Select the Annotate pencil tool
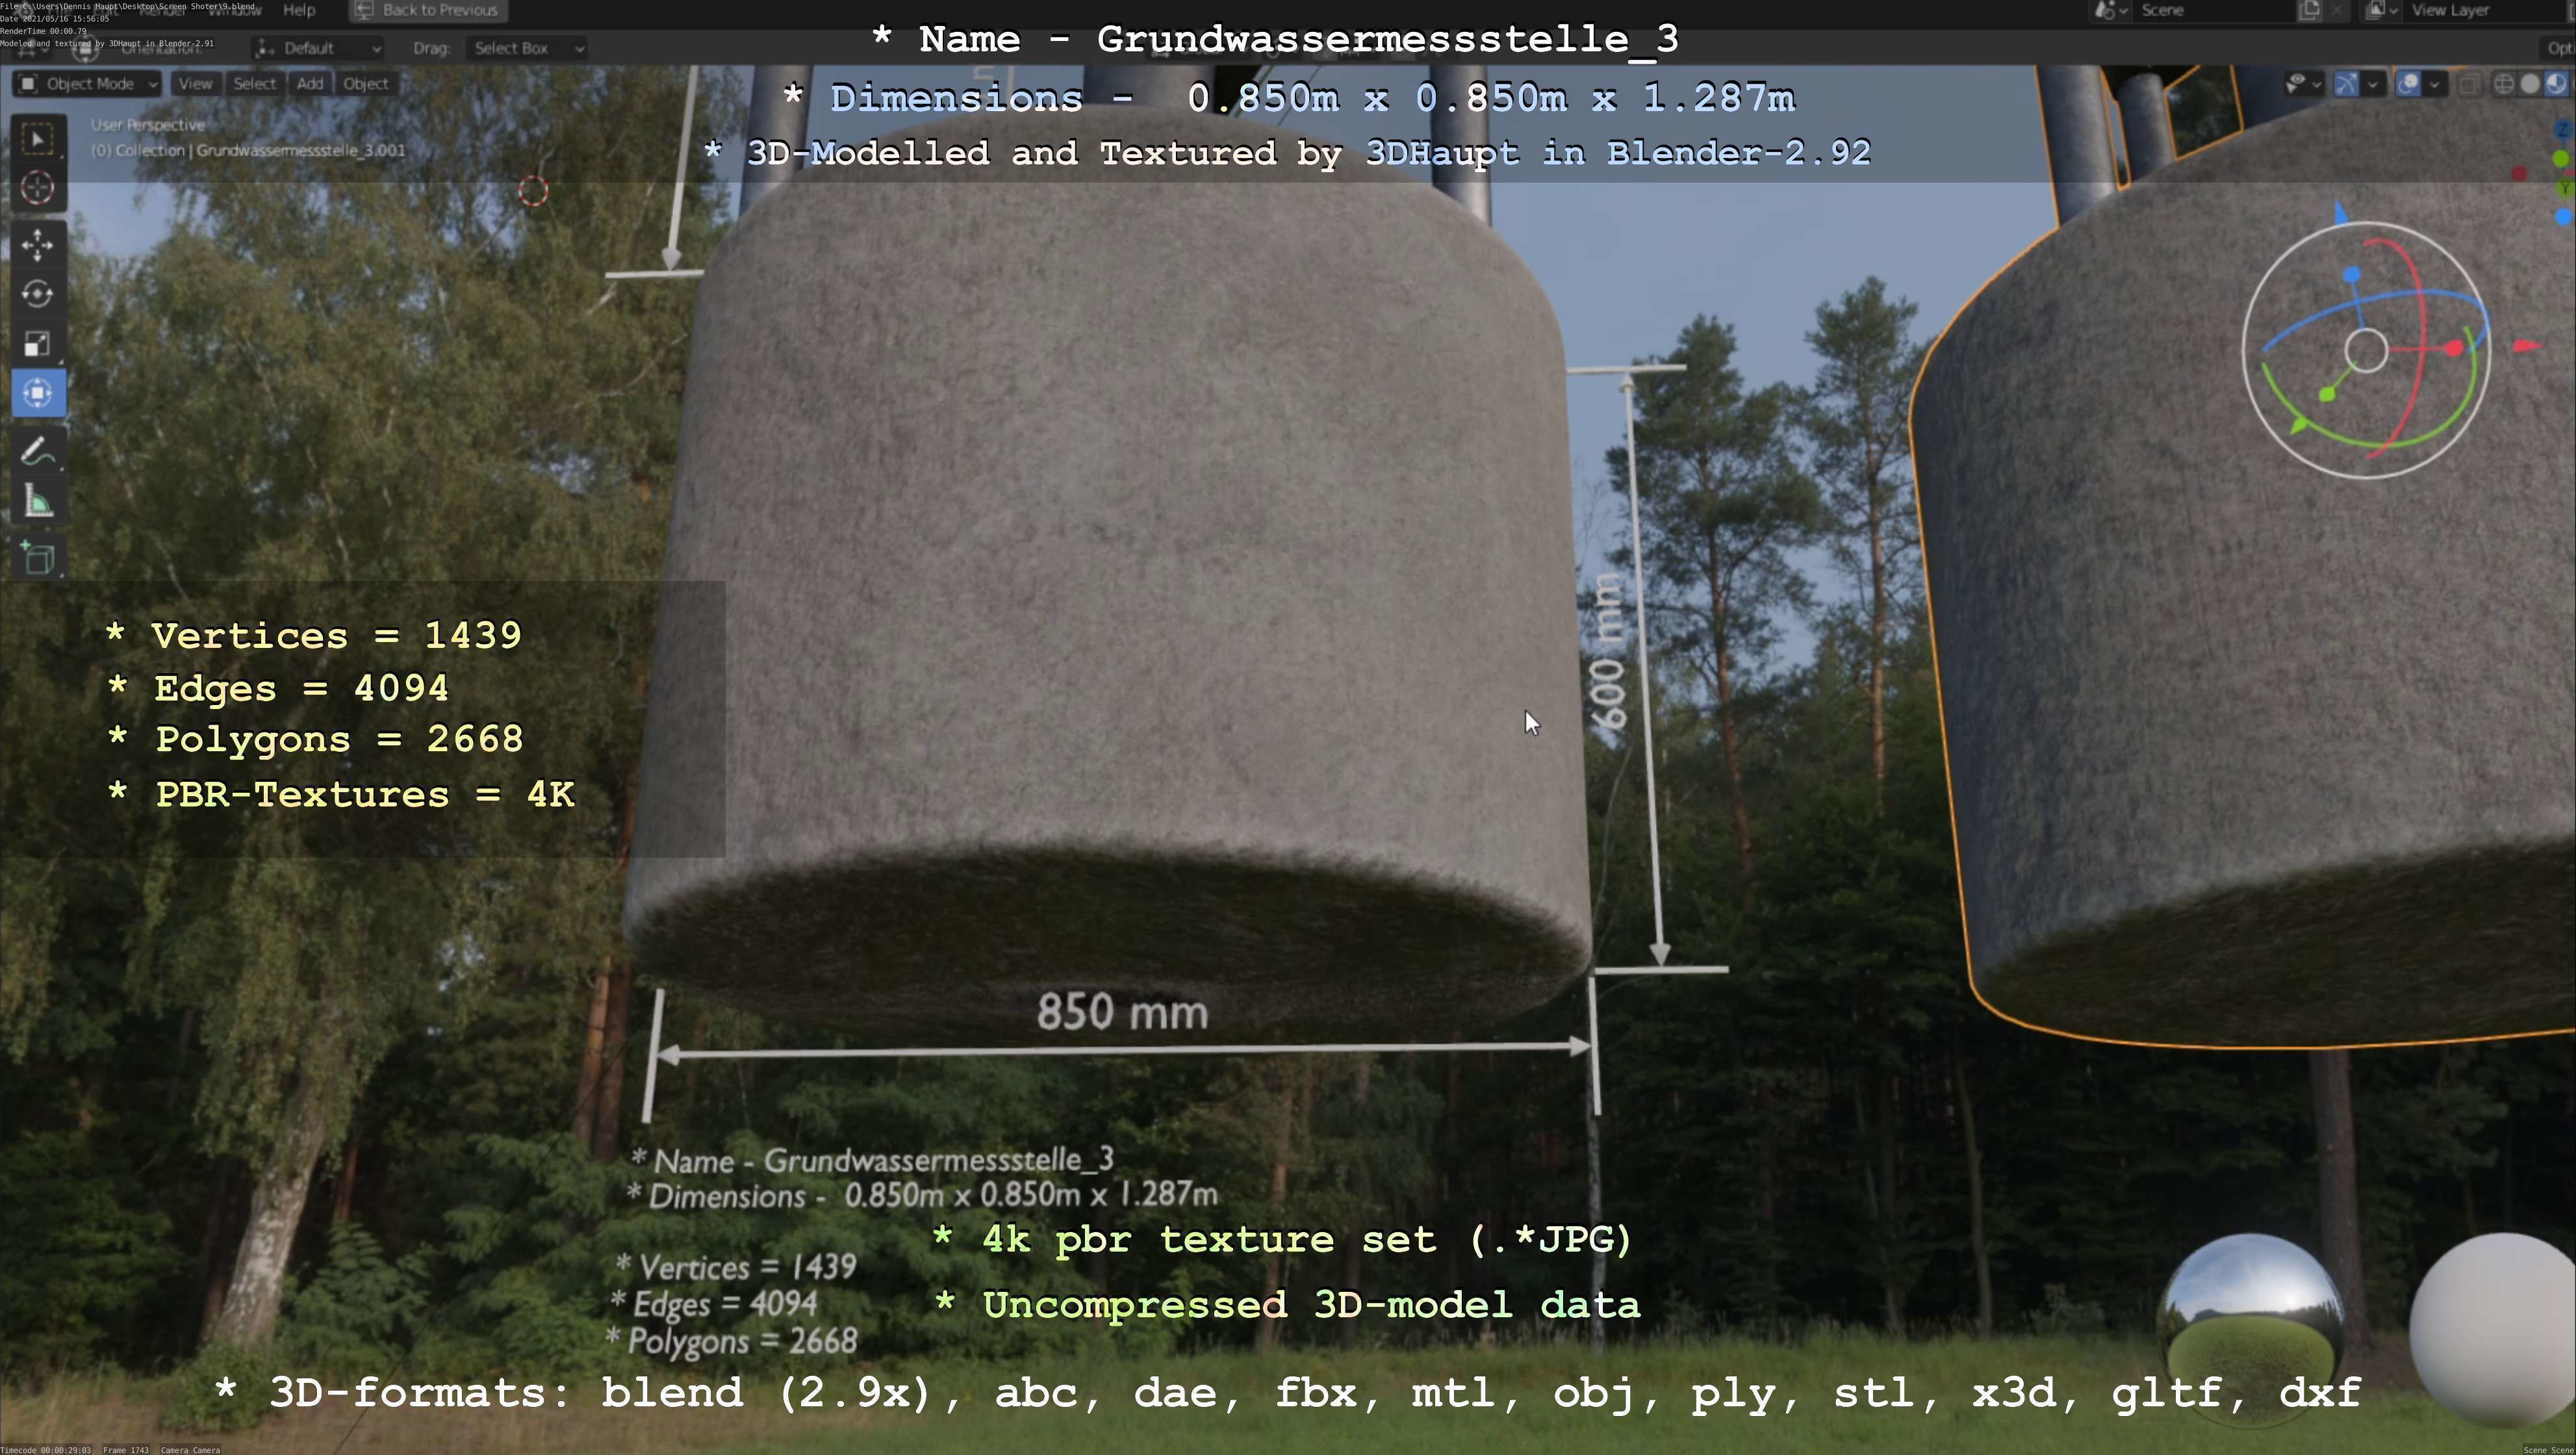Image resolution: width=2576 pixels, height=1455 pixels. point(37,452)
